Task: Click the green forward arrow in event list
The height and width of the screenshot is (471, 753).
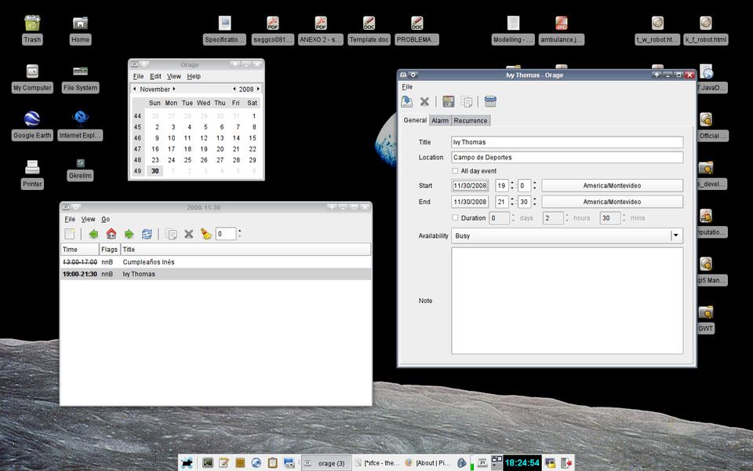Action: click(129, 234)
